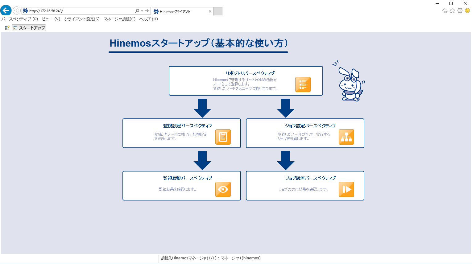Go back with the browser back arrow
The width and height of the screenshot is (472, 264).
[x=6, y=10]
